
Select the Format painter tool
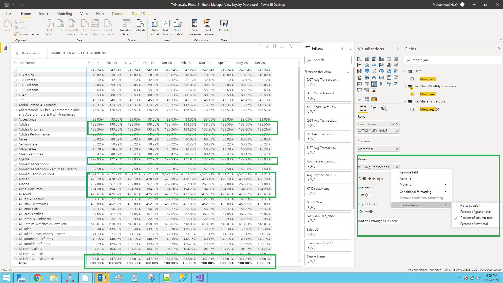(x=27, y=34)
